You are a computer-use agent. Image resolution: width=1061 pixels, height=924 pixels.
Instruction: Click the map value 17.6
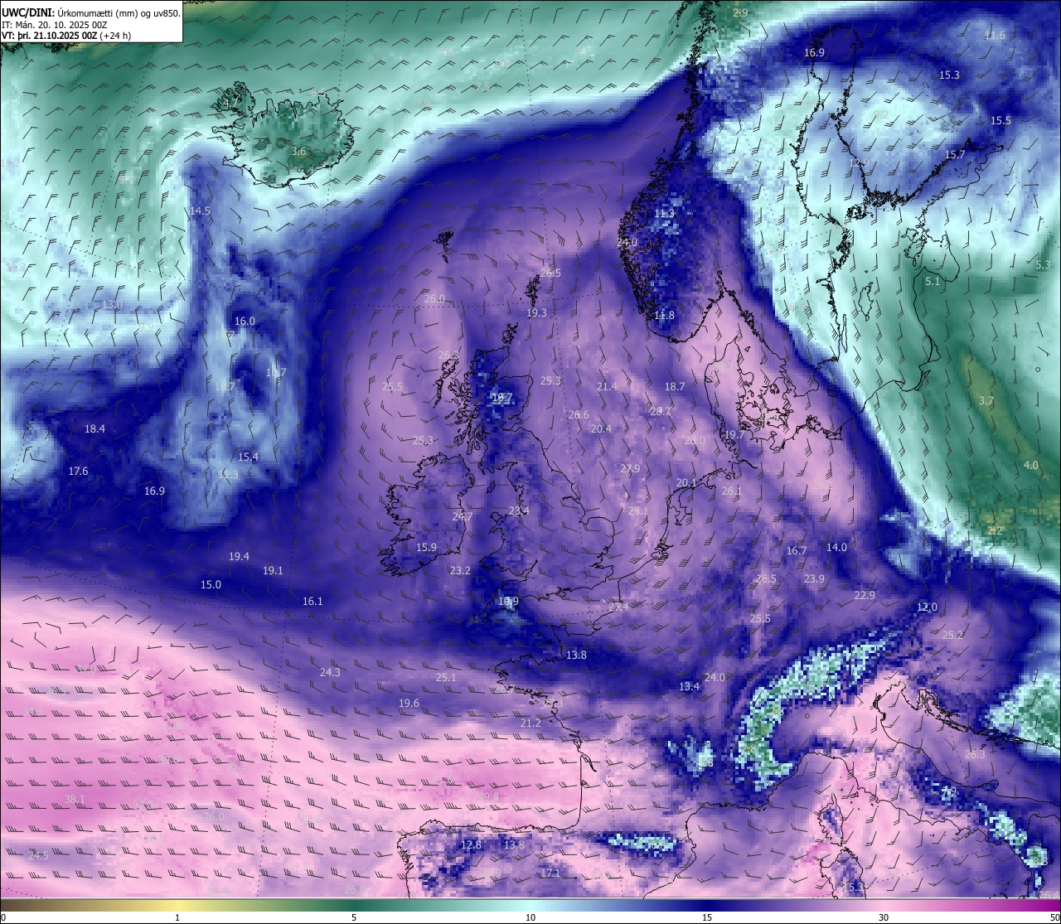click(x=78, y=472)
